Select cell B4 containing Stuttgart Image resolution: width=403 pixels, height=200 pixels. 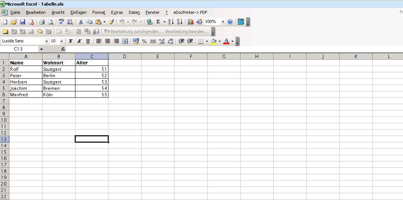pyautogui.click(x=59, y=82)
